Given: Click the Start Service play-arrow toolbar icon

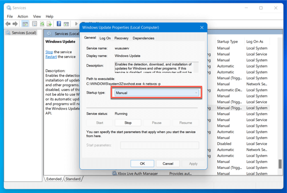Looking at the screenshot, I should 76,24.
